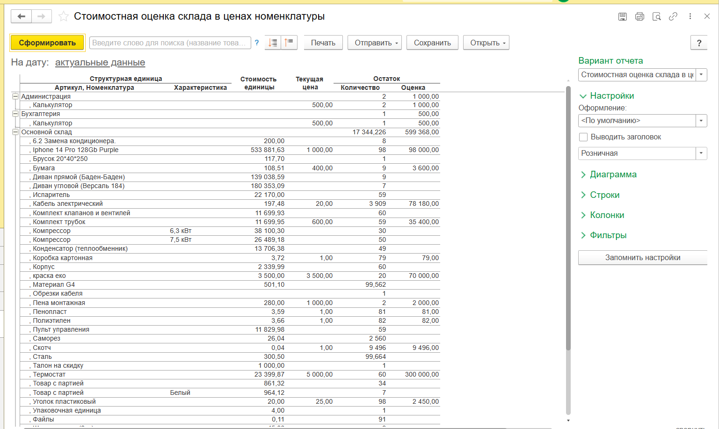The width and height of the screenshot is (719, 429).
Task: Collapse the Администрация group row
Action: point(15,96)
